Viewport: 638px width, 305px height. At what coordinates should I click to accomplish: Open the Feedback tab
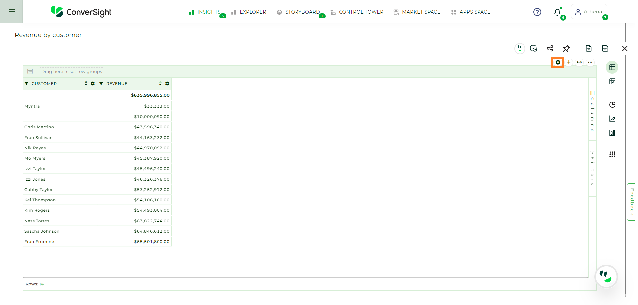click(632, 202)
